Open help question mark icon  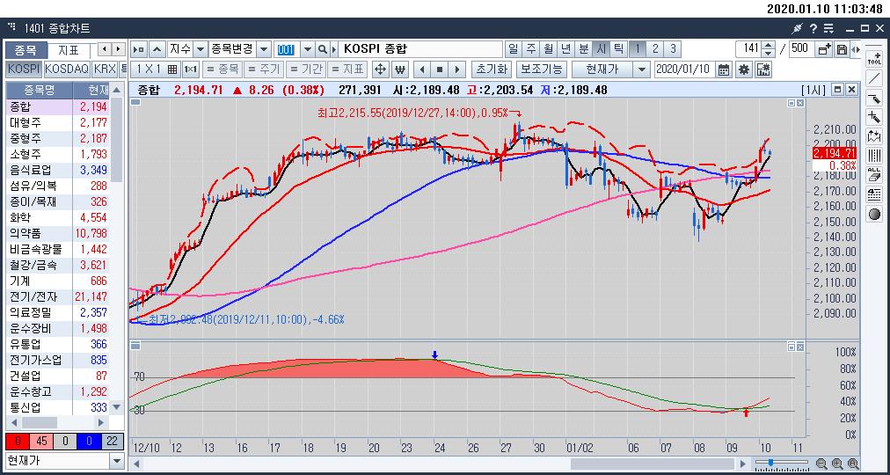pyautogui.click(x=813, y=28)
